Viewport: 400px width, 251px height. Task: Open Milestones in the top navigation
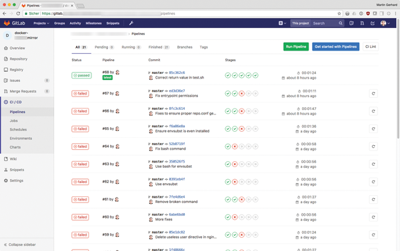point(93,23)
